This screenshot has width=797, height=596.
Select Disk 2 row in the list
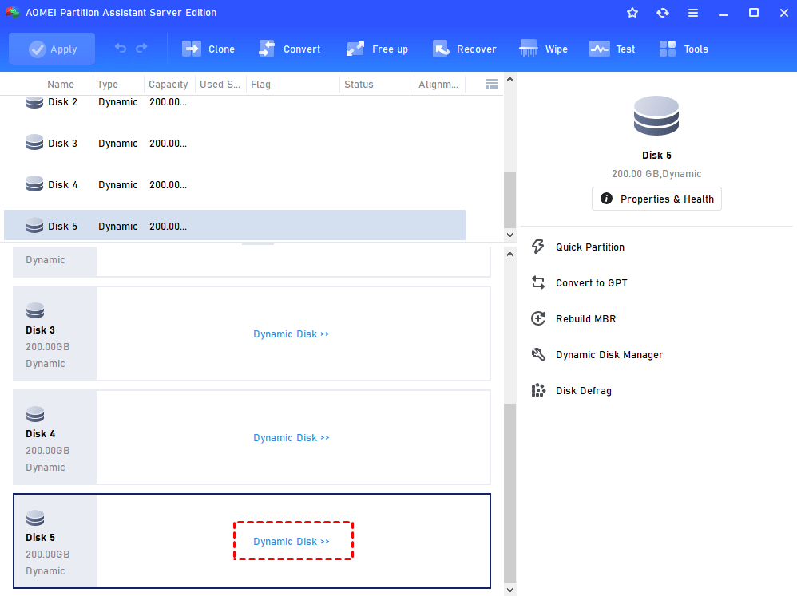coord(235,102)
